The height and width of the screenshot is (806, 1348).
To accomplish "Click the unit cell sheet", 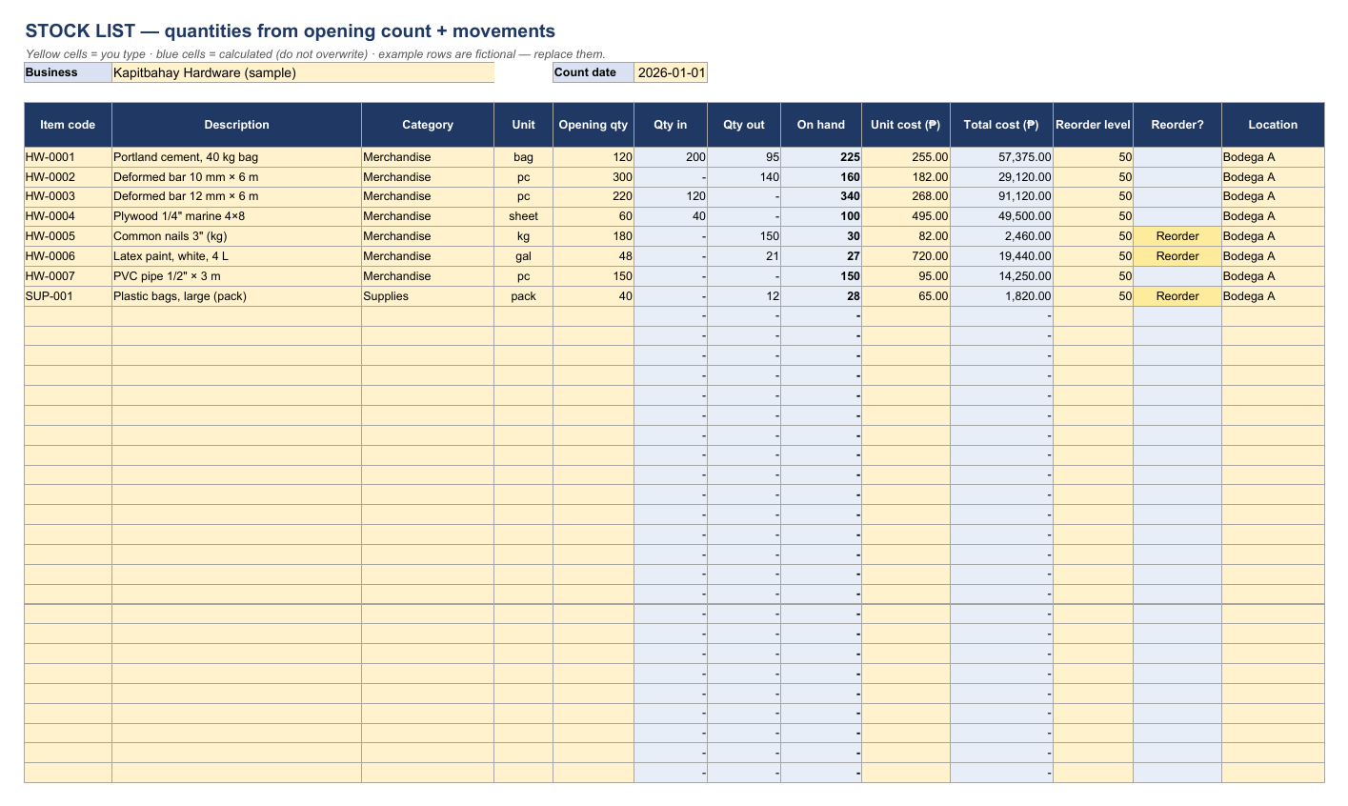I will coord(523,216).
